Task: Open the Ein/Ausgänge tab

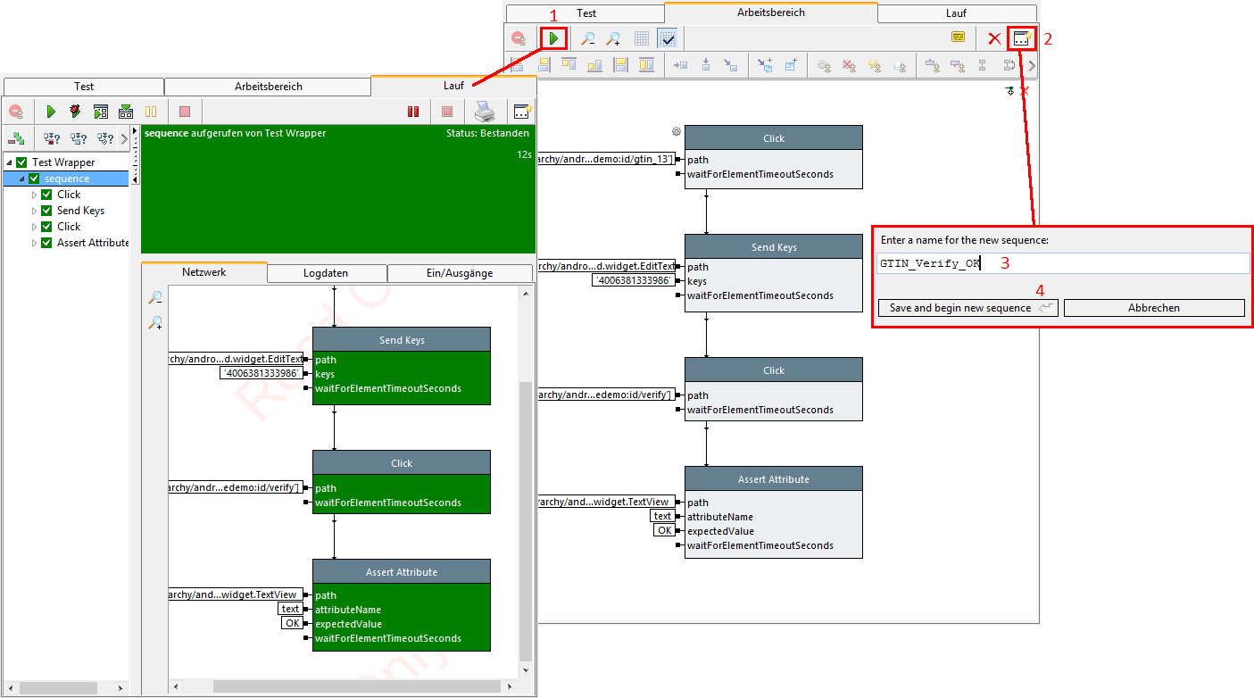Action: [459, 273]
